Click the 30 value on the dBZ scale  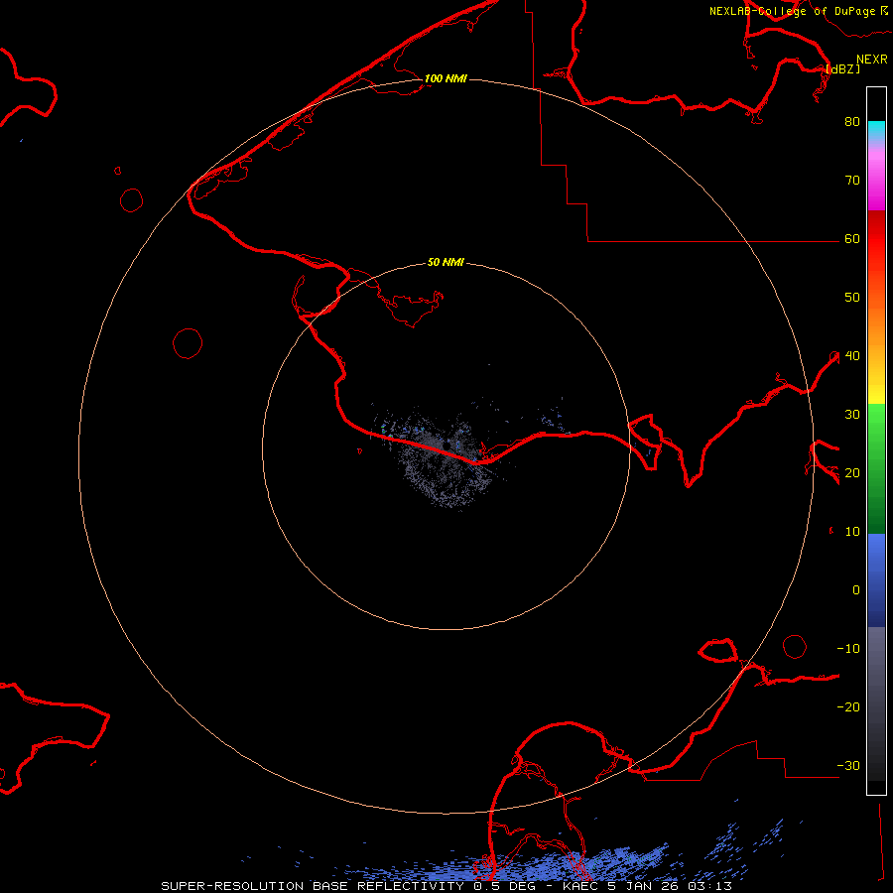852,414
